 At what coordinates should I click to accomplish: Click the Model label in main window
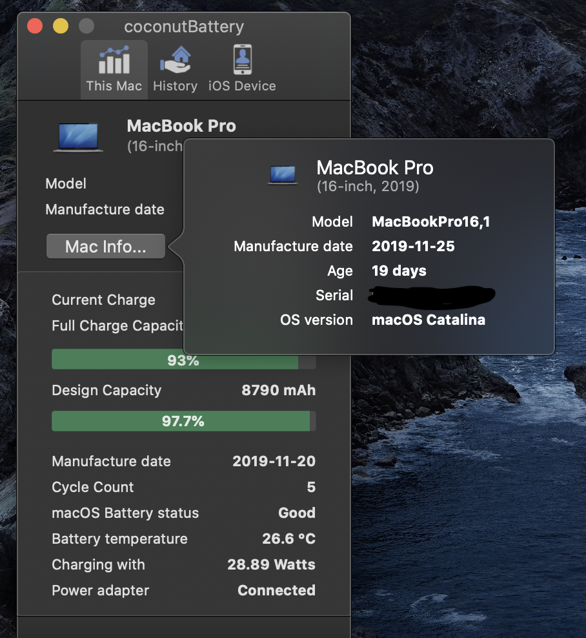(66, 183)
